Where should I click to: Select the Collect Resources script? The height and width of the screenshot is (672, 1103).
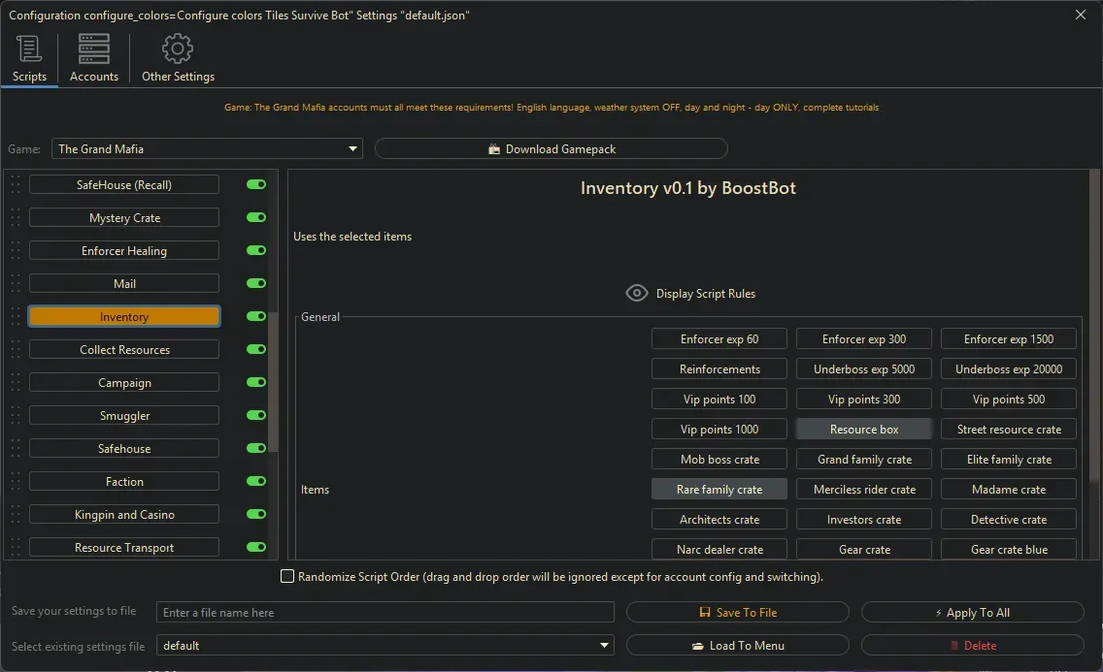[x=124, y=350]
